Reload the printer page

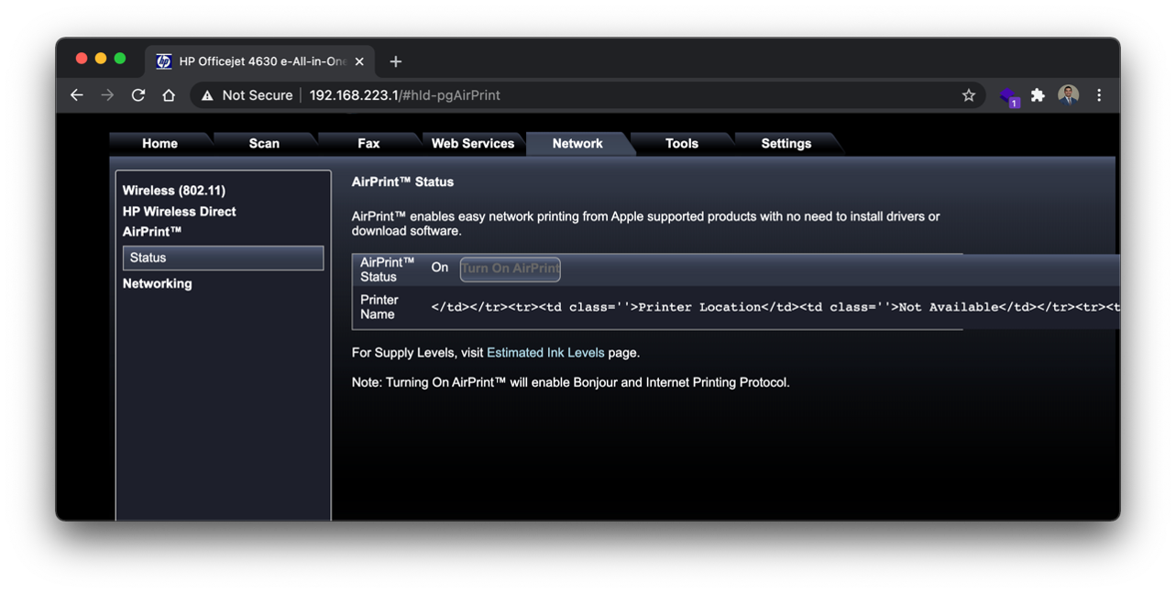(138, 95)
